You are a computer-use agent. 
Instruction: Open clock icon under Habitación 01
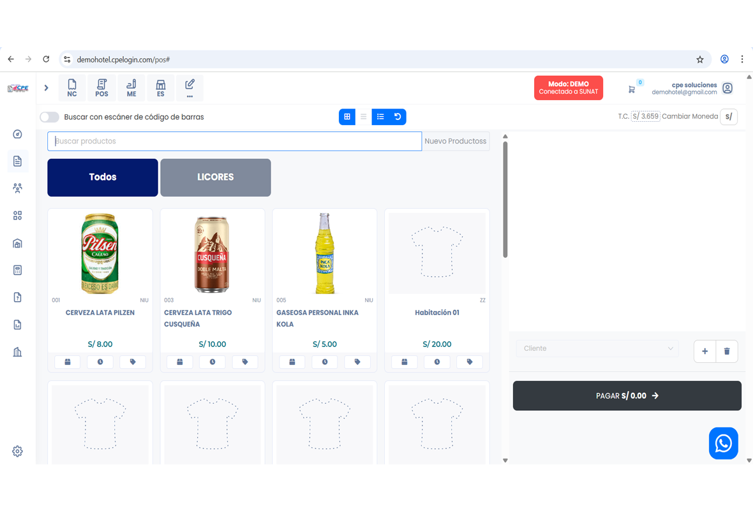[437, 362]
